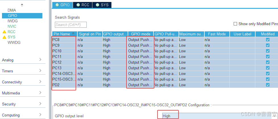Viewport: 278px width, 119px height.
Task: Click the GPIO mode cell of PD2
Action: pyautogui.click(x=141, y=85)
